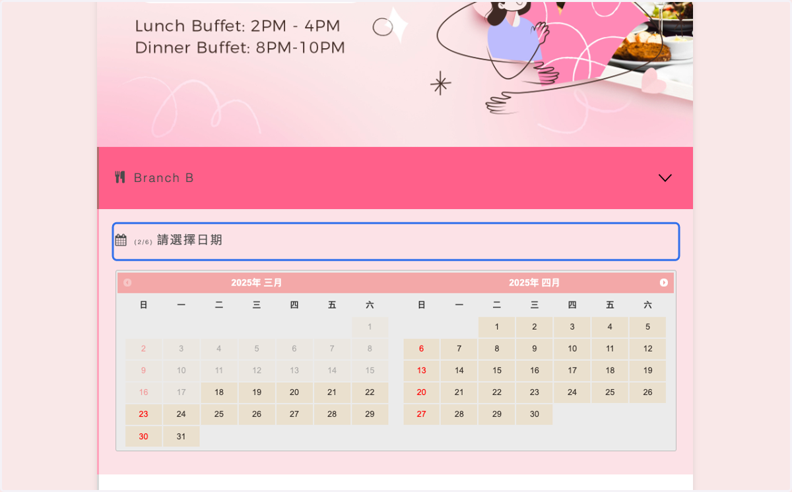Pick March 20 date
The image size is (792, 492).
(x=294, y=392)
